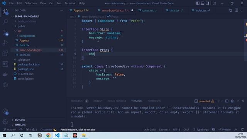Open the PROBLEMS panel tab
The height and width of the screenshot is (139, 247).
point(77,101)
